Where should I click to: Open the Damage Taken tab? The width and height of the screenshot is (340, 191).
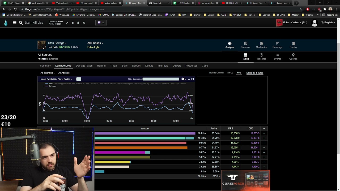(x=84, y=66)
